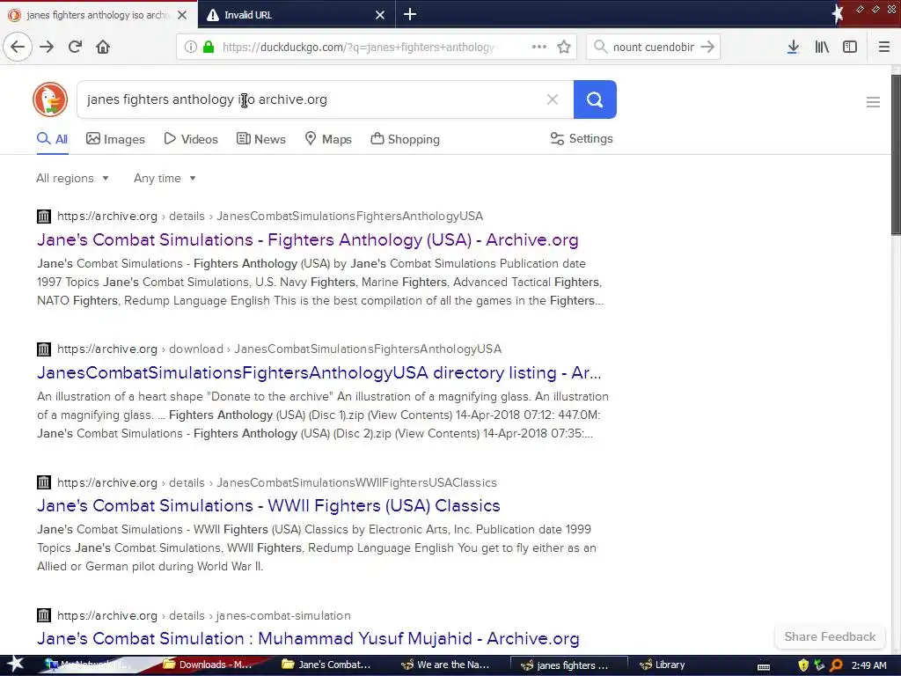
Task: Open the Firefox hamburger menu
Action: point(883,47)
